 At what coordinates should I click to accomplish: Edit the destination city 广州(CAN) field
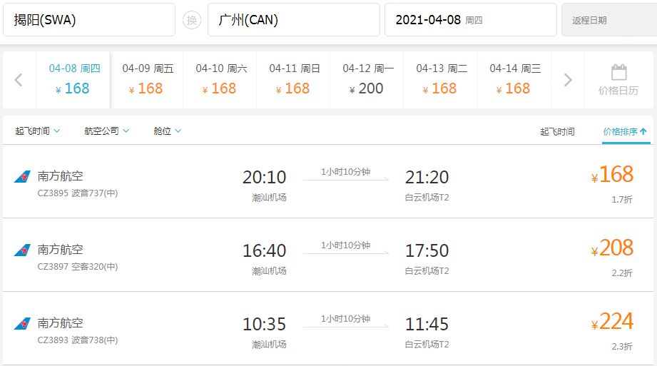point(294,20)
